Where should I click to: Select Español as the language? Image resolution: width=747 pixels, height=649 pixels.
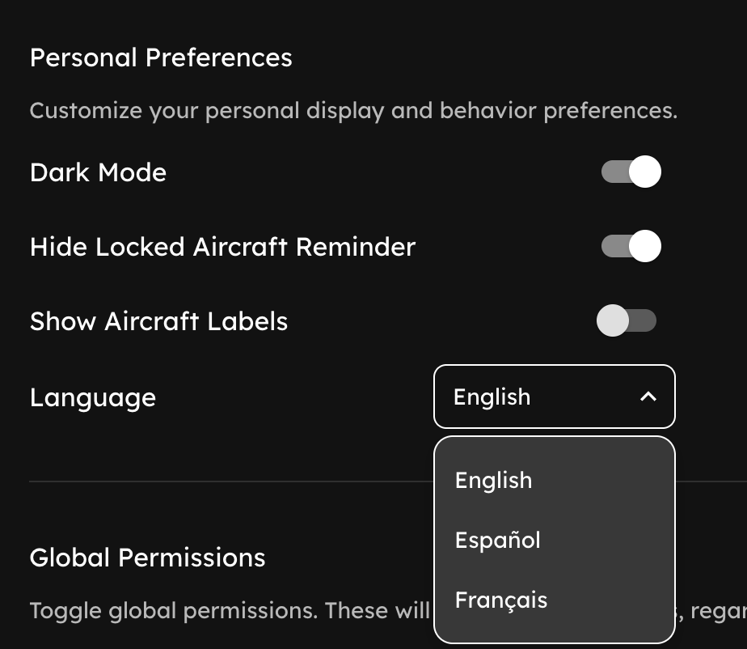click(497, 540)
